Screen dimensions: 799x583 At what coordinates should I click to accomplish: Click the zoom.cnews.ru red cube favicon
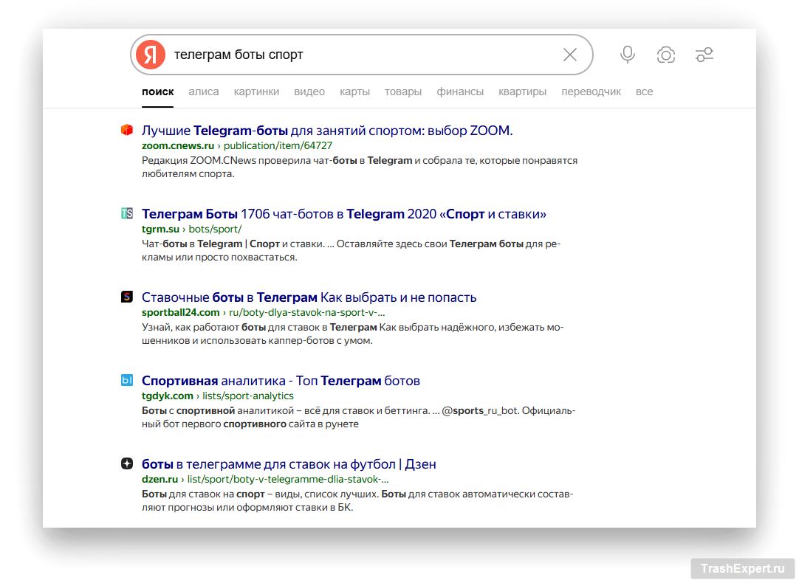pos(127,131)
